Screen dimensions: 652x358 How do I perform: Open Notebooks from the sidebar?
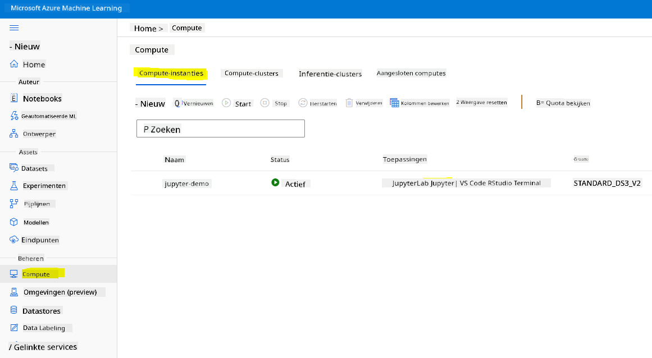click(42, 98)
